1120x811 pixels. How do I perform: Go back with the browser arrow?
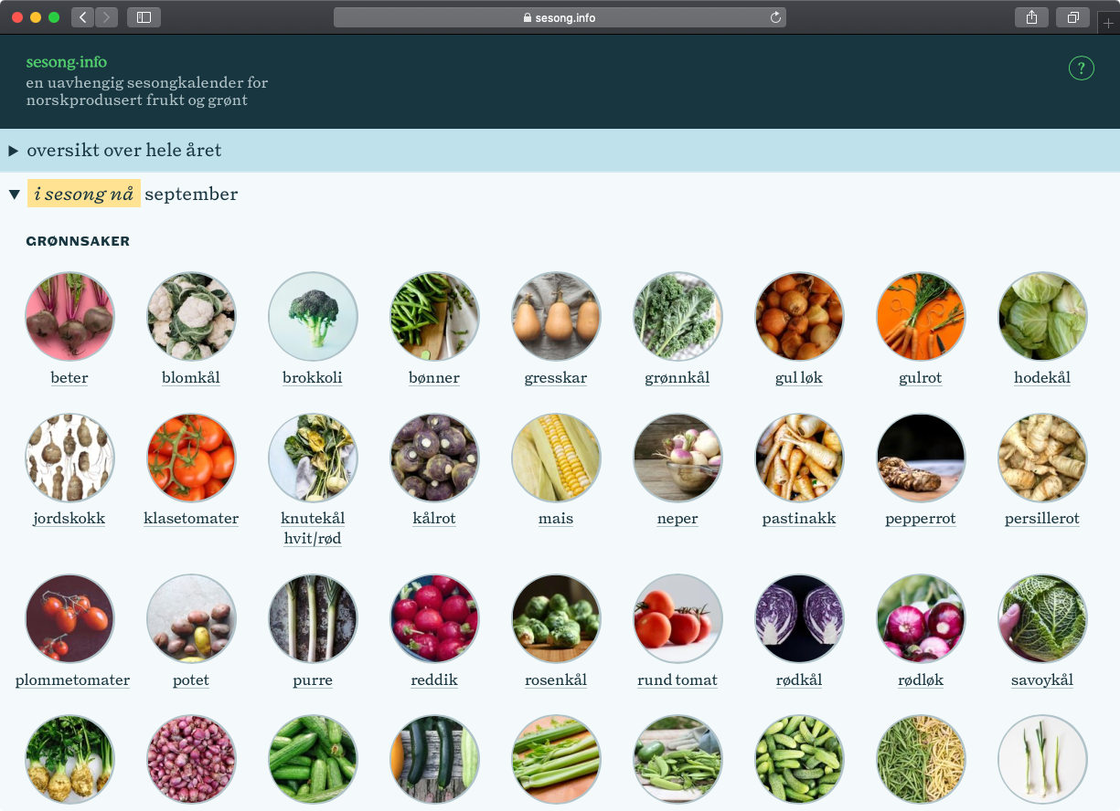tap(82, 17)
